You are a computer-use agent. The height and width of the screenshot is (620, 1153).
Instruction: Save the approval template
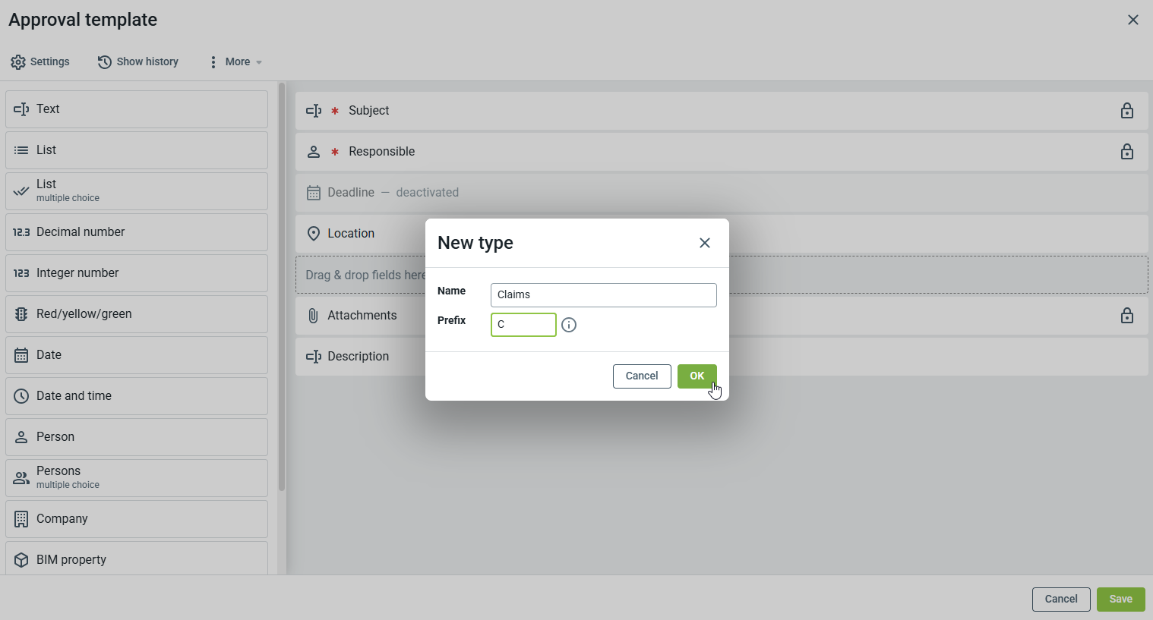(1120, 600)
